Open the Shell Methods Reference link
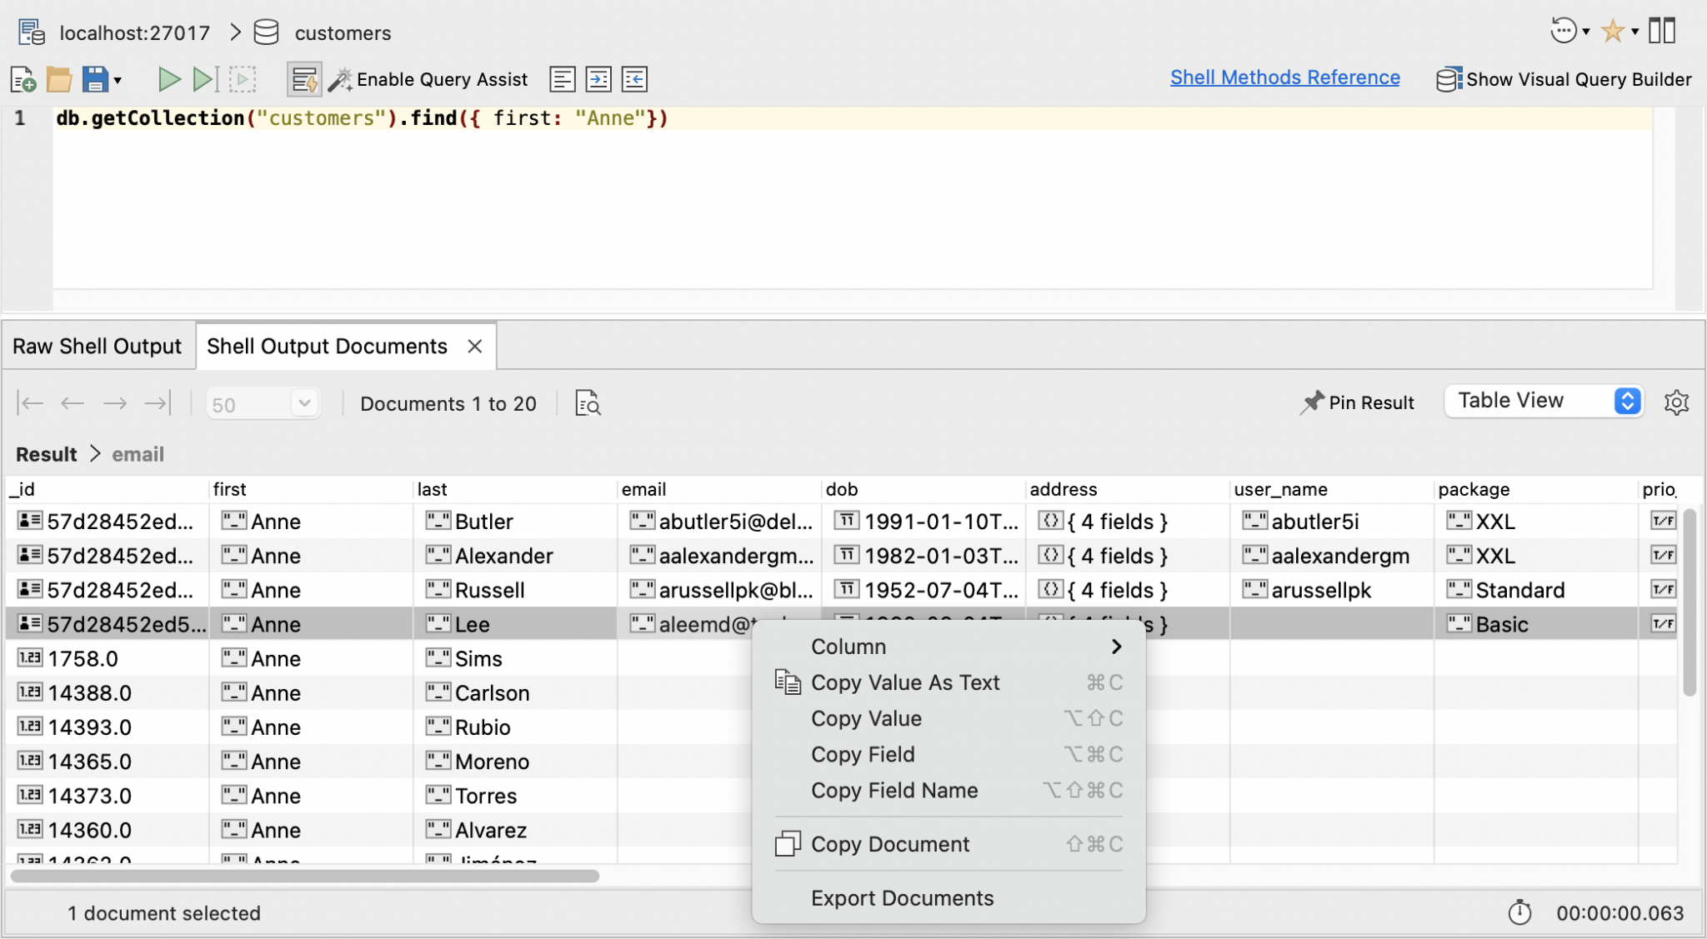Viewport: 1707px width, 939px height. click(1284, 77)
